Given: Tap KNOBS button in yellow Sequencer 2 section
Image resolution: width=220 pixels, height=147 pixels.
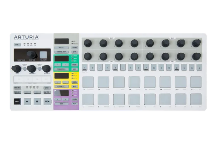Looking at the screenshot, I should 75,82.
